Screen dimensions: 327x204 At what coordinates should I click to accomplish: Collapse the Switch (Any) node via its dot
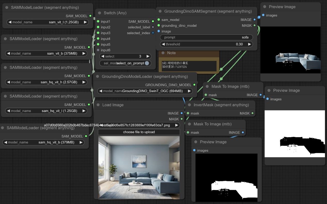coord(100,13)
